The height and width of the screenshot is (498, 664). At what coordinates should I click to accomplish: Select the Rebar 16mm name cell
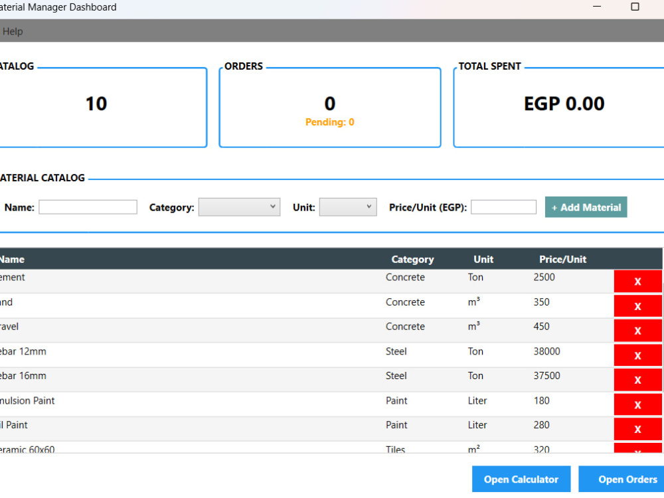tap(23, 376)
